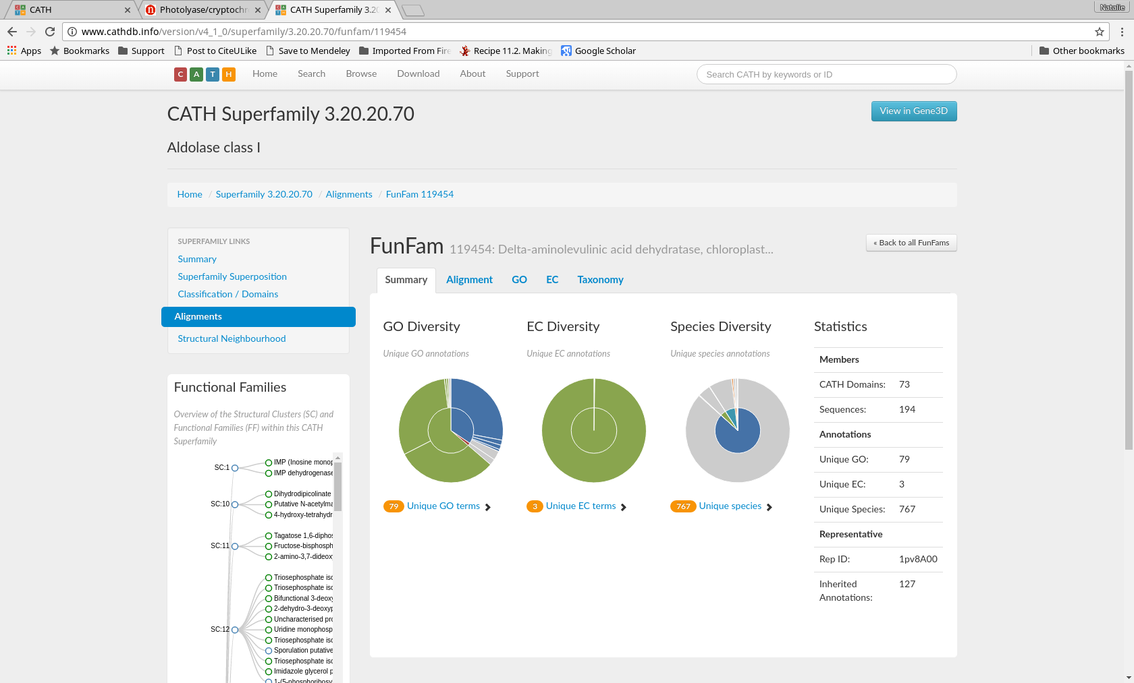
Task: Open Imported From Firefox folder
Action: [404, 51]
